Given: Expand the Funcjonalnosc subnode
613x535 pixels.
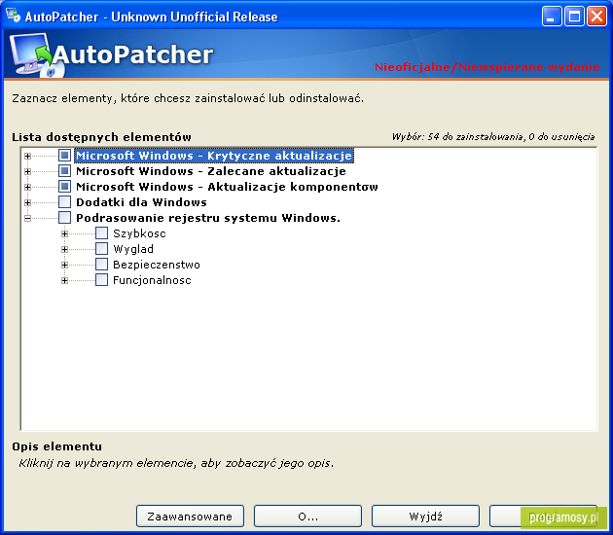Looking at the screenshot, I should pos(64,281).
